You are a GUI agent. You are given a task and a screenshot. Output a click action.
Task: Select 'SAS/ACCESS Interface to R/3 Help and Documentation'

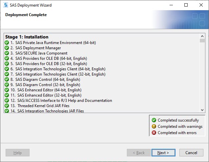[65, 101]
